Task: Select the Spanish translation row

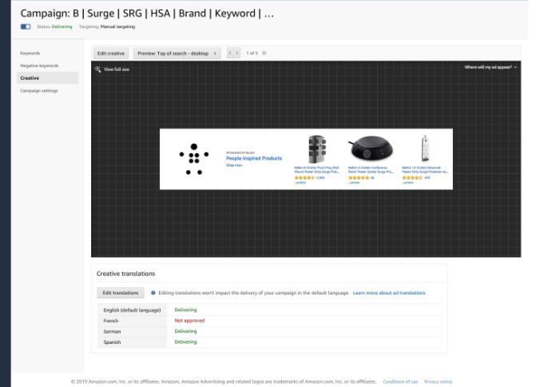Action: [x=269, y=342]
